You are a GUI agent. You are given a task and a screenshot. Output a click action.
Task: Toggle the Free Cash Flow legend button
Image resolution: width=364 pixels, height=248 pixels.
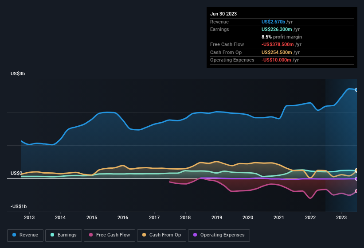110,235
